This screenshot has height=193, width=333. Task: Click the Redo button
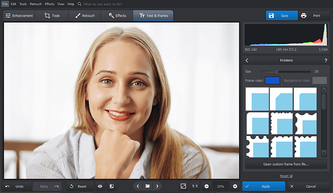tap(47, 187)
